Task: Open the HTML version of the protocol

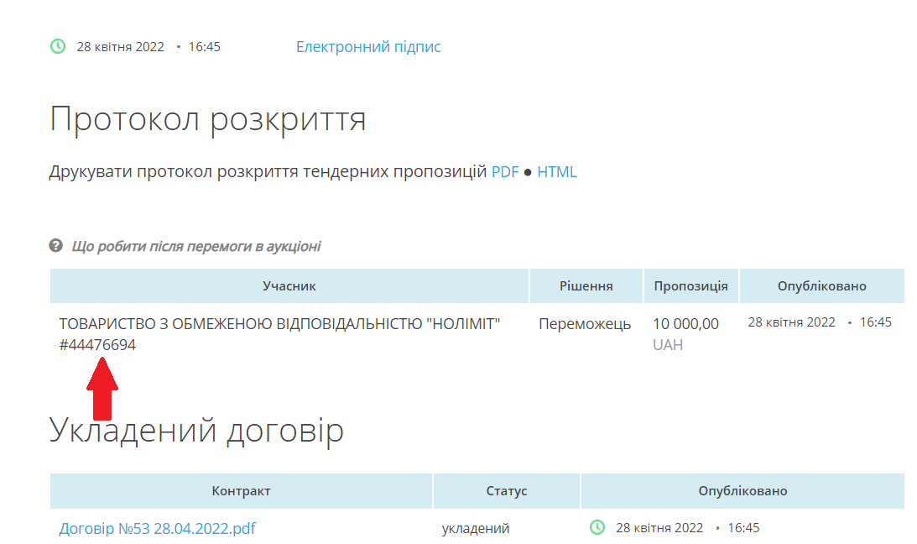Action: (x=557, y=172)
